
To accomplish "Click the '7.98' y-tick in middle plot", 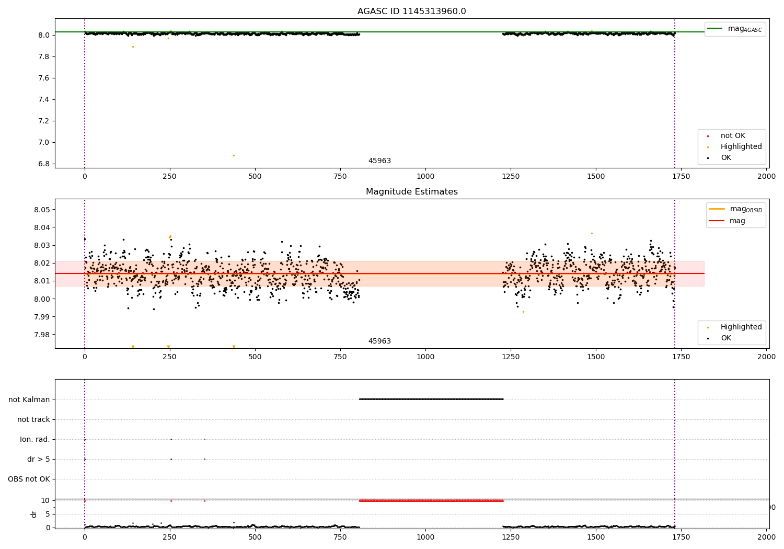I will point(42,335).
